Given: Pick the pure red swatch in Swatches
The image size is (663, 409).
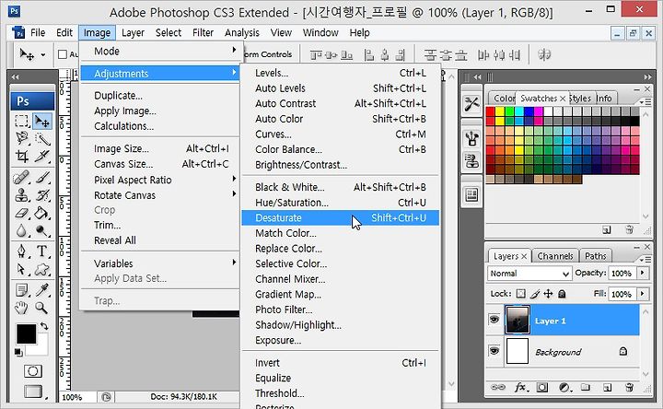Looking at the screenshot, I should point(490,111).
